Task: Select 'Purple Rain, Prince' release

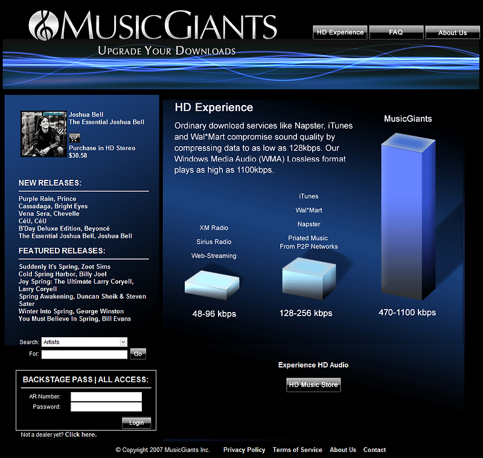Action: [x=48, y=199]
